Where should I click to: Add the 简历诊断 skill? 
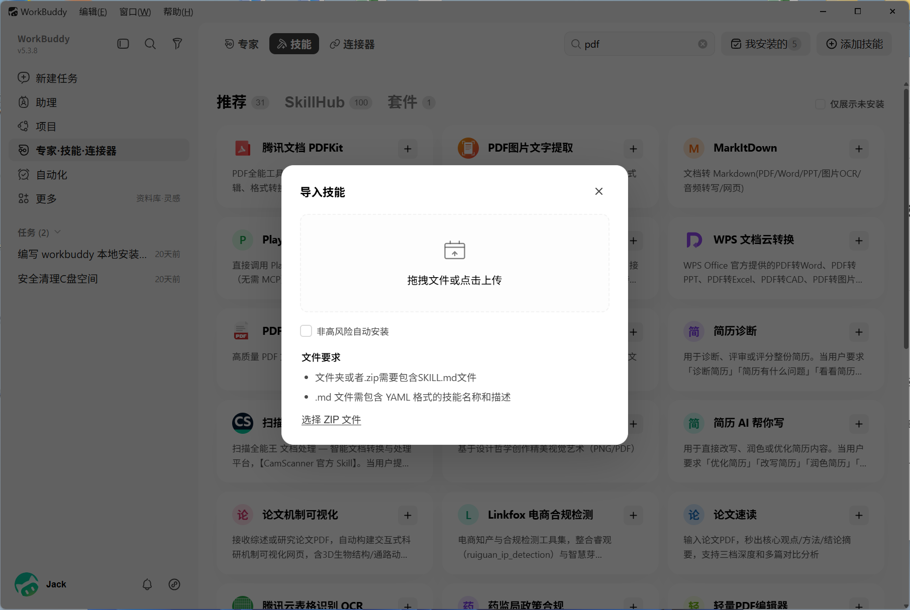(x=859, y=332)
